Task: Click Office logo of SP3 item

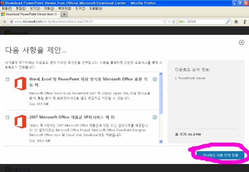Action: point(20,122)
